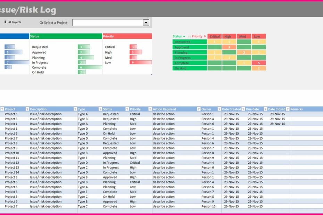The width and height of the screenshot is (323, 215).
Task: Click the red Priority right-arrow icon
Action: point(205,36)
